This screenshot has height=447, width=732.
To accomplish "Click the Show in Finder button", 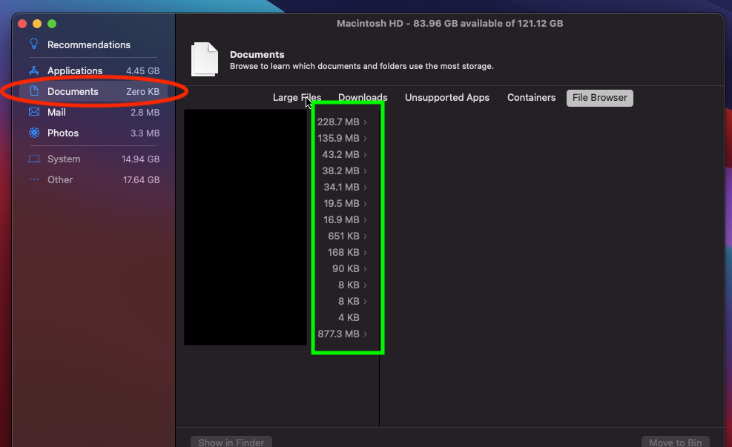I will 231,442.
